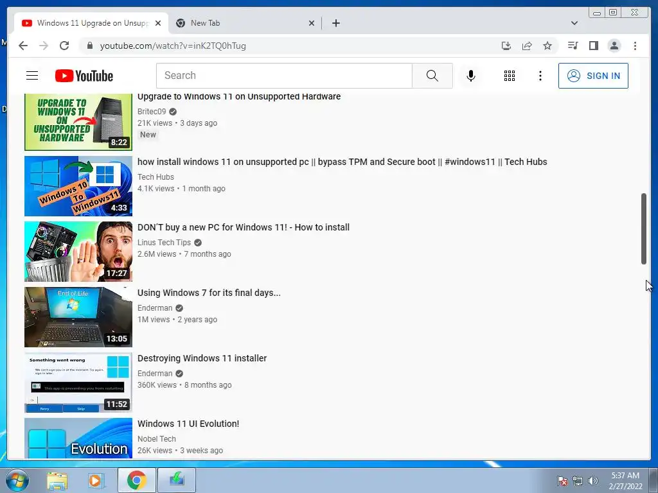Open the Windows Start button
The width and height of the screenshot is (658, 493).
coord(17,480)
